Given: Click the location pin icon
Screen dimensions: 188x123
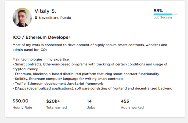Looking at the screenshot, I should point(36,18).
